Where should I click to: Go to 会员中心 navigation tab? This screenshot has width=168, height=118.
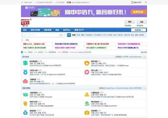67,30
